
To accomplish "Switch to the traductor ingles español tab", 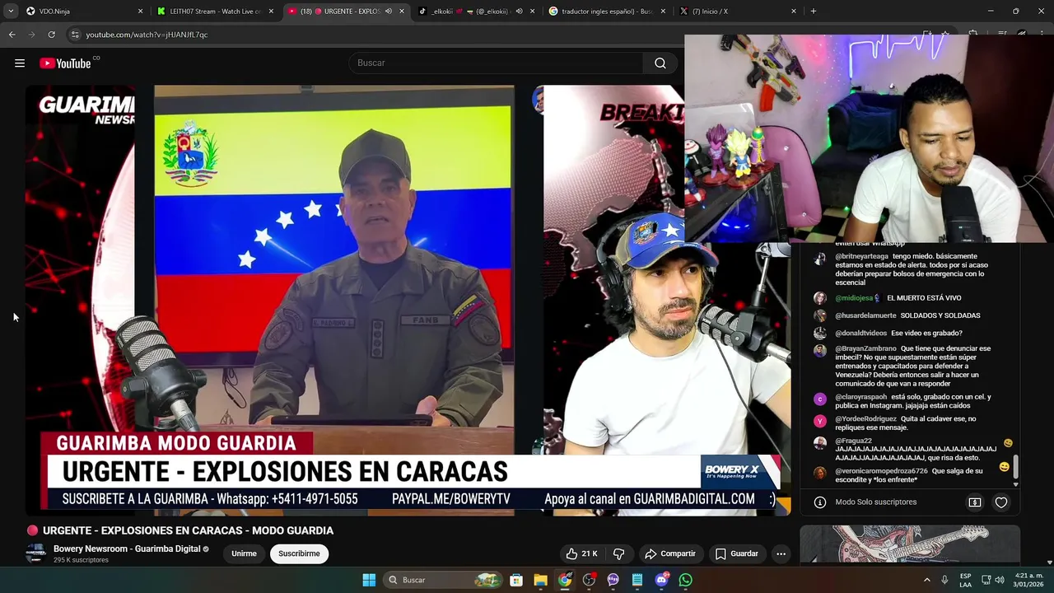I will 607,12.
